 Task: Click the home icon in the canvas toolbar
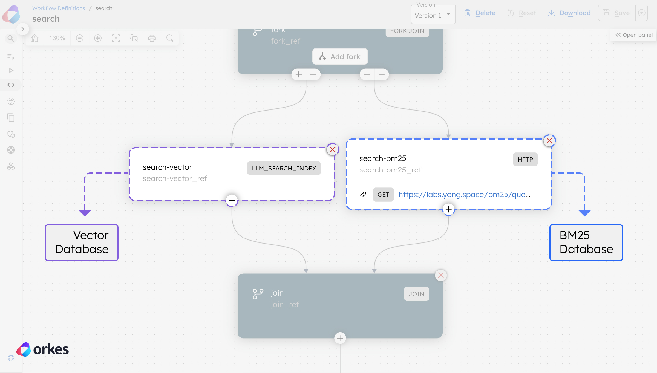pos(34,38)
